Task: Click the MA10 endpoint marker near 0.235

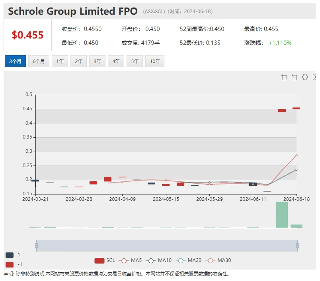Action: point(297,170)
